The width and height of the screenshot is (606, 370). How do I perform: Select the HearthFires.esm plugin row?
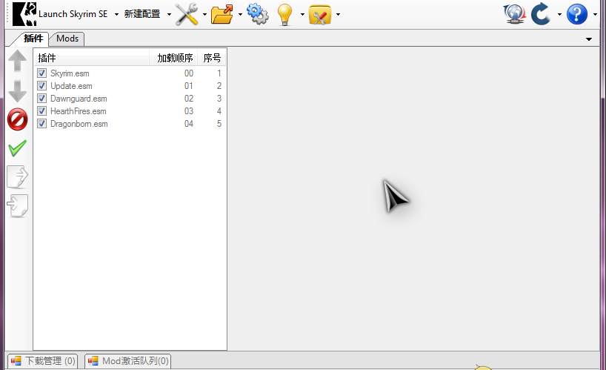pos(130,111)
